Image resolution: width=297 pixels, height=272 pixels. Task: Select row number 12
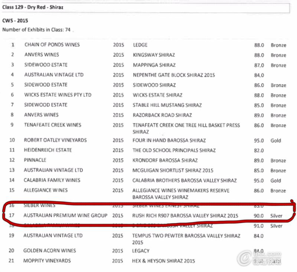(x=12, y=160)
